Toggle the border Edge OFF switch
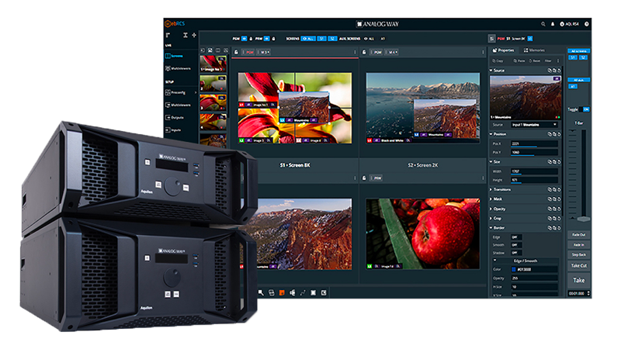 coord(514,237)
